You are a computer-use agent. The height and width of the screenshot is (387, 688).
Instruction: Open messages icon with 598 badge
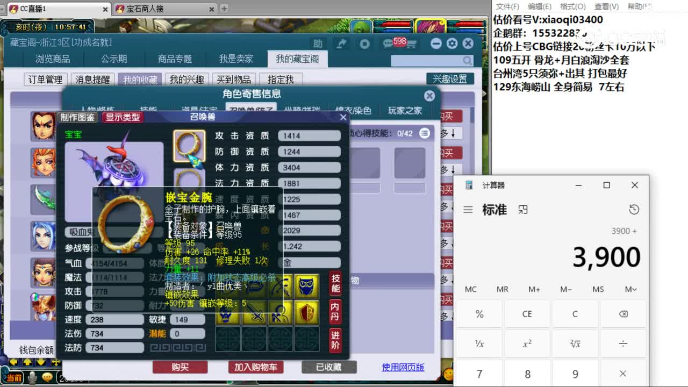coord(388,44)
